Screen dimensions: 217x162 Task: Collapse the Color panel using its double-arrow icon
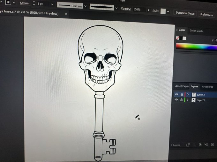(x=177, y=30)
